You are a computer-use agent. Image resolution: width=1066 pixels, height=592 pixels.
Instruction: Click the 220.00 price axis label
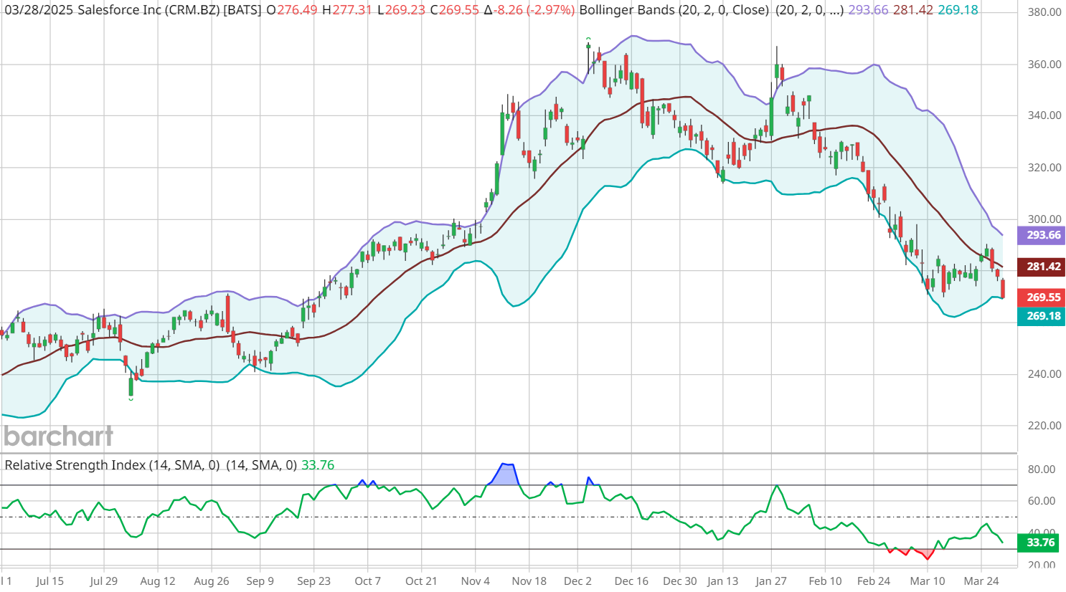[1044, 426]
